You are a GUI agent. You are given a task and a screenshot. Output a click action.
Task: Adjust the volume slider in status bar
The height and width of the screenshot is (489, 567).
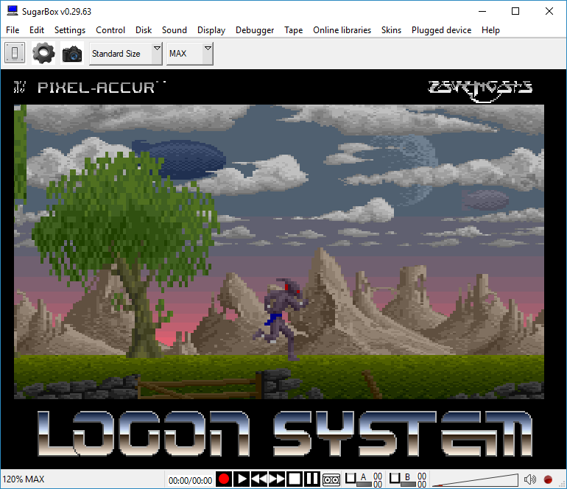point(476,480)
